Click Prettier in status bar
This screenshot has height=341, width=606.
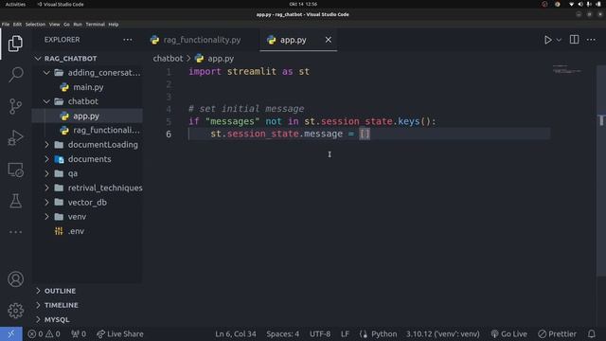coord(557,334)
